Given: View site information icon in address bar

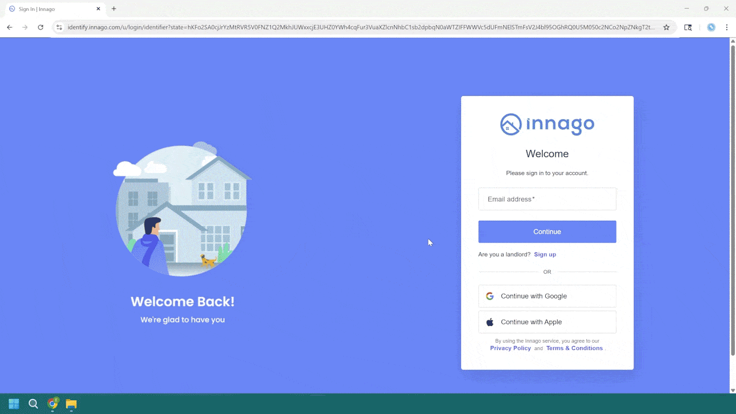Looking at the screenshot, I should tap(59, 27).
